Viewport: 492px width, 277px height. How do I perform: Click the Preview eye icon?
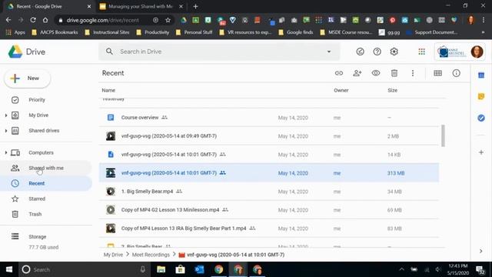coord(376,73)
